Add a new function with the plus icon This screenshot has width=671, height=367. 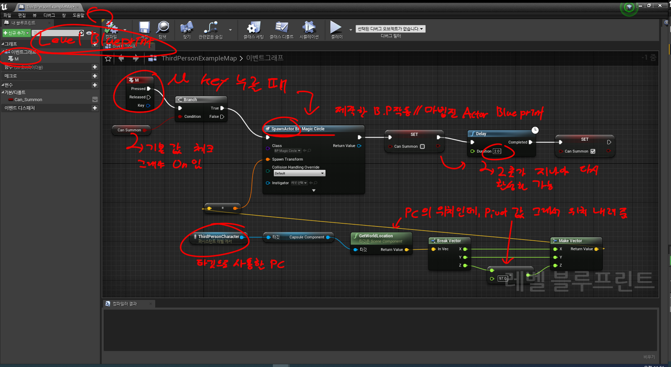point(95,67)
